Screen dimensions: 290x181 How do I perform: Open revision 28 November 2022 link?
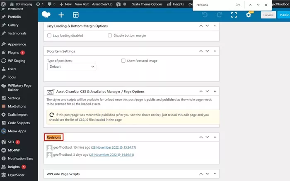(114, 147)
